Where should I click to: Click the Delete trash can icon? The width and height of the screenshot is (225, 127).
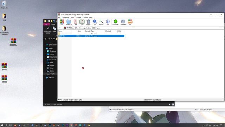coord(88,22)
